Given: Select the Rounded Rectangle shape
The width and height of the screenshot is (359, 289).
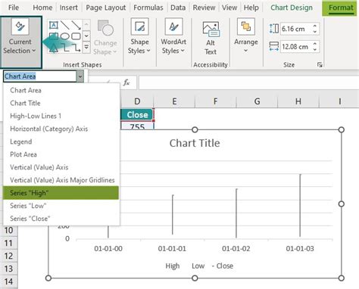Looking at the screenshot, I should coord(76,36).
